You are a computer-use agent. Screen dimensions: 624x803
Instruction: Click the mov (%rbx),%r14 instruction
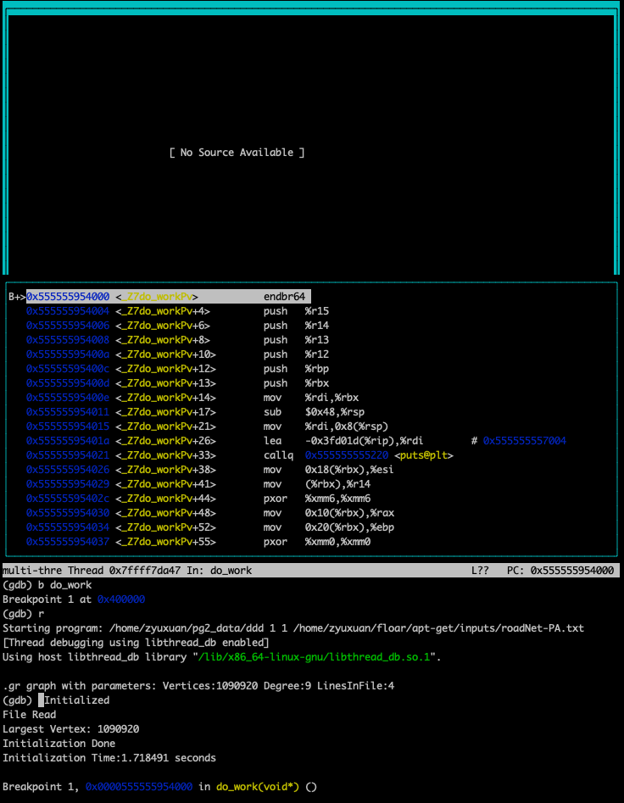pyautogui.click(x=317, y=483)
